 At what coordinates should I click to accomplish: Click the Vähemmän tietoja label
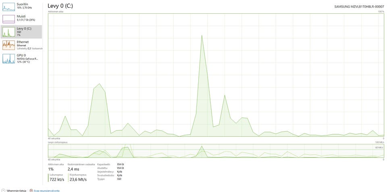[x=16, y=191]
